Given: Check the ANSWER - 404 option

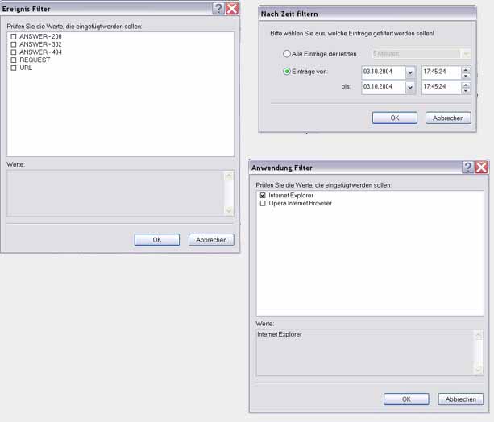Looking at the screenshot, I should (x=14, y=52).
